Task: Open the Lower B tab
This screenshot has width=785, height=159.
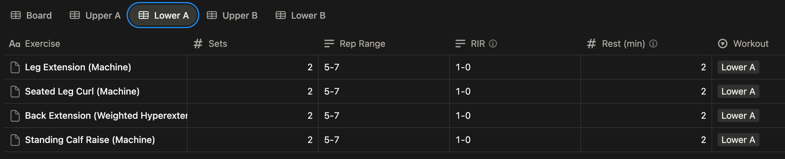Action: [x=301, y=15]
